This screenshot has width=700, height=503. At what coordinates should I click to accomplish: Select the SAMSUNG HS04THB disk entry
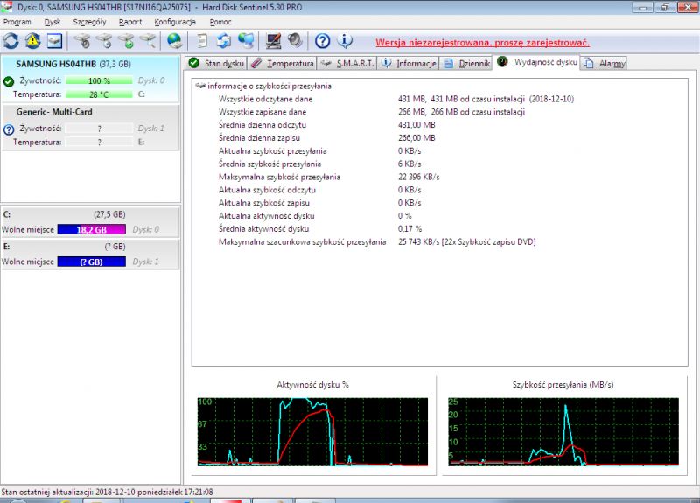pyautogui.click(x=90, y=79)
